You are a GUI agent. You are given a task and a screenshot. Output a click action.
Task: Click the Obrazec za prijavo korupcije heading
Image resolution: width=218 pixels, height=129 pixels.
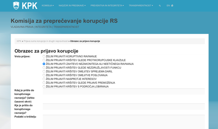(47, 51)
